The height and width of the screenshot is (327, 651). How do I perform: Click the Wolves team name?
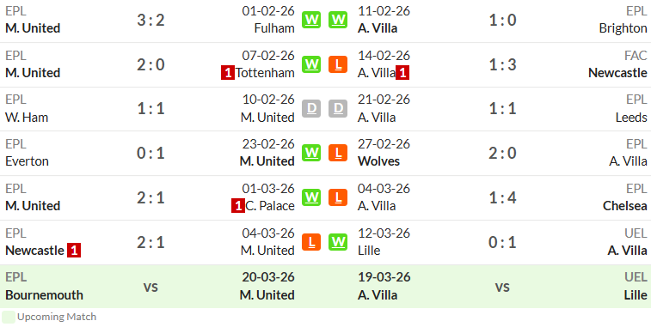[378, 161]
